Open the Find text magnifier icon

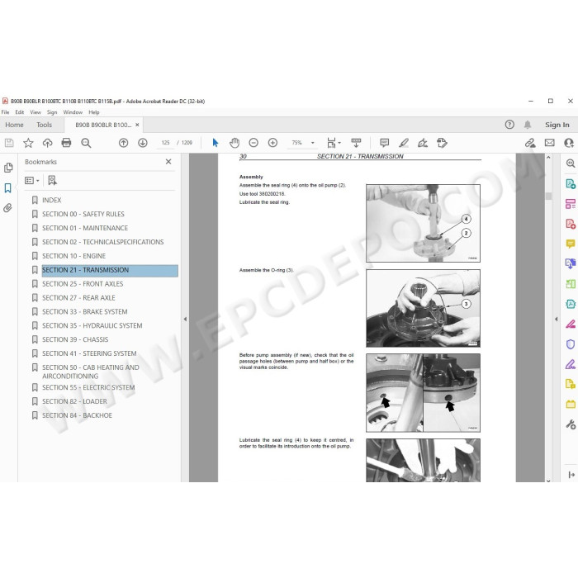(86, 143)
